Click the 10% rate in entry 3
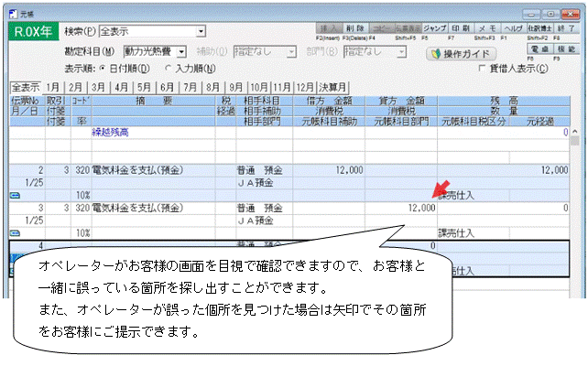 click(x=82, y=233)
